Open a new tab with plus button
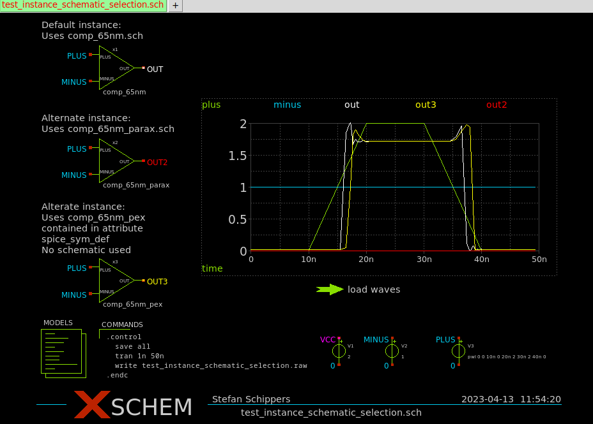Screen dimensions: 593x424 176,6
